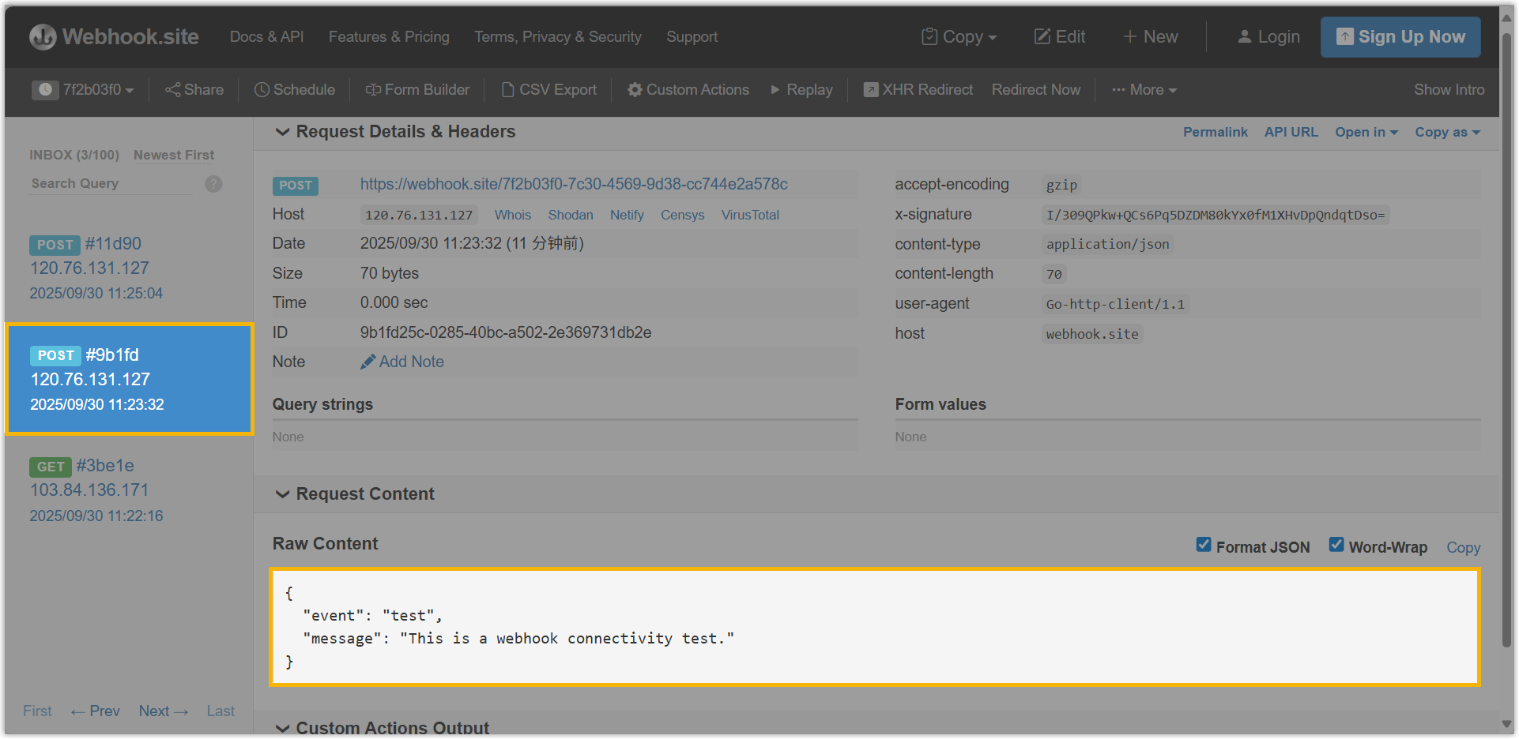Viewport: 1519px width, 739px height.
Task: Replay the selected request
Action: (801, 90)
